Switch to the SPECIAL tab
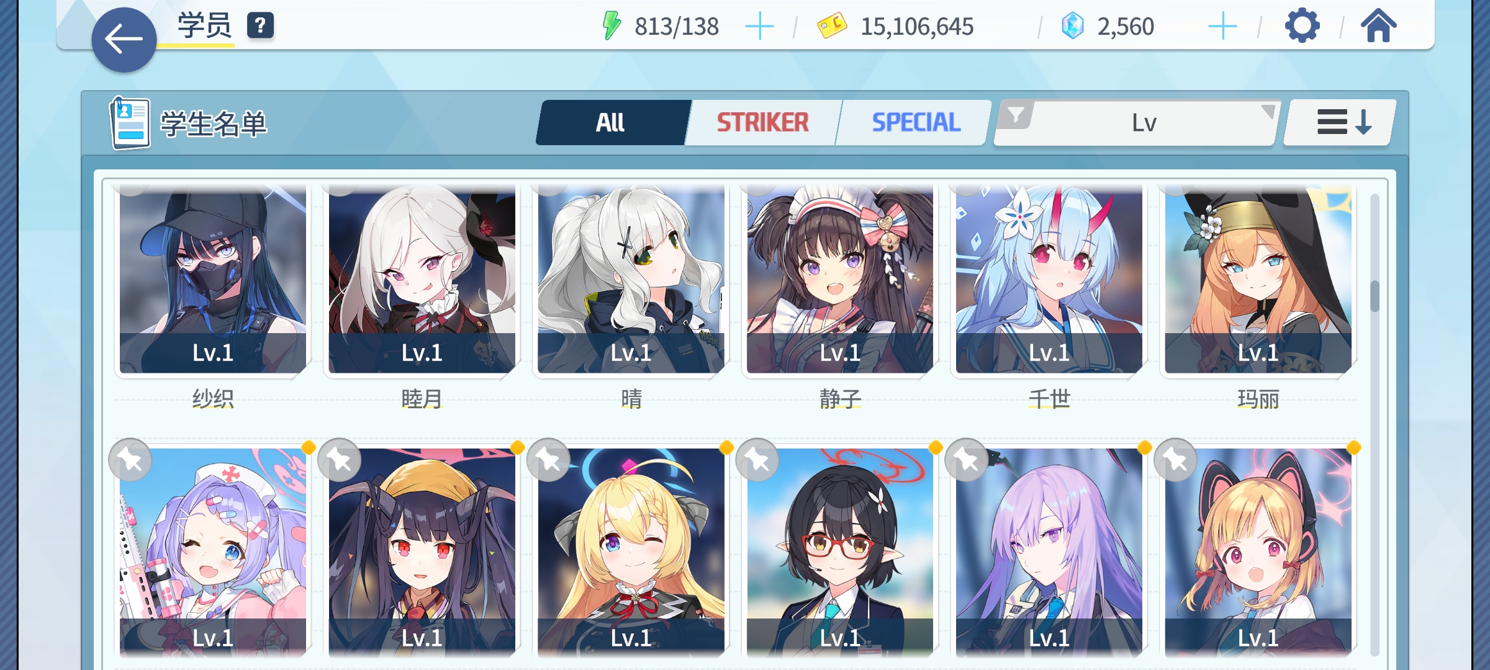 click(916, 122)
